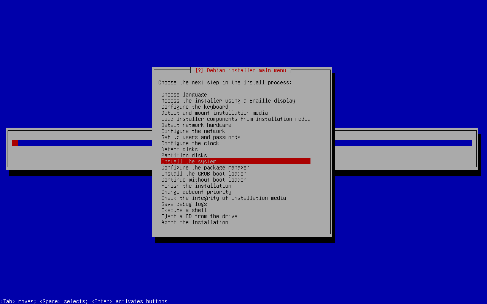The width and height of the screenshot is (487, 304).
Task: Select 'Configure the clock' entry
Action: (190, 143)
